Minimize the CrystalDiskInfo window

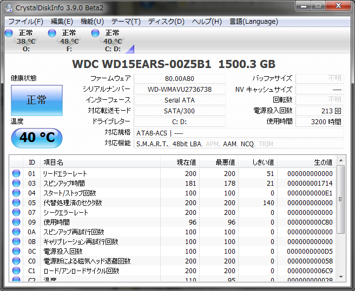pyautogui.click(x=304, y=6)
